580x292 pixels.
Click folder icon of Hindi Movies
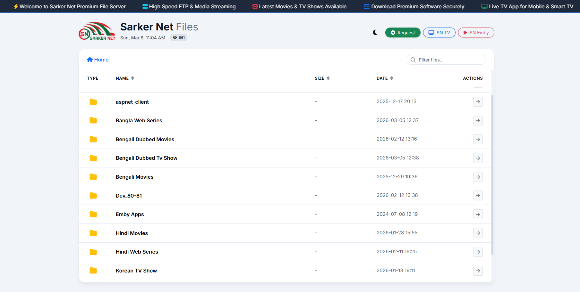pos(93,233)
